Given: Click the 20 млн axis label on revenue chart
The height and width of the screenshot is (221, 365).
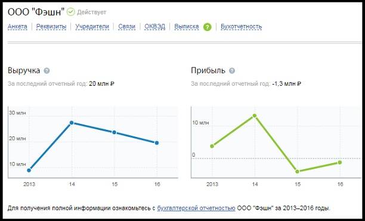Looking at the screenshot, I should (x=17, y=139).
